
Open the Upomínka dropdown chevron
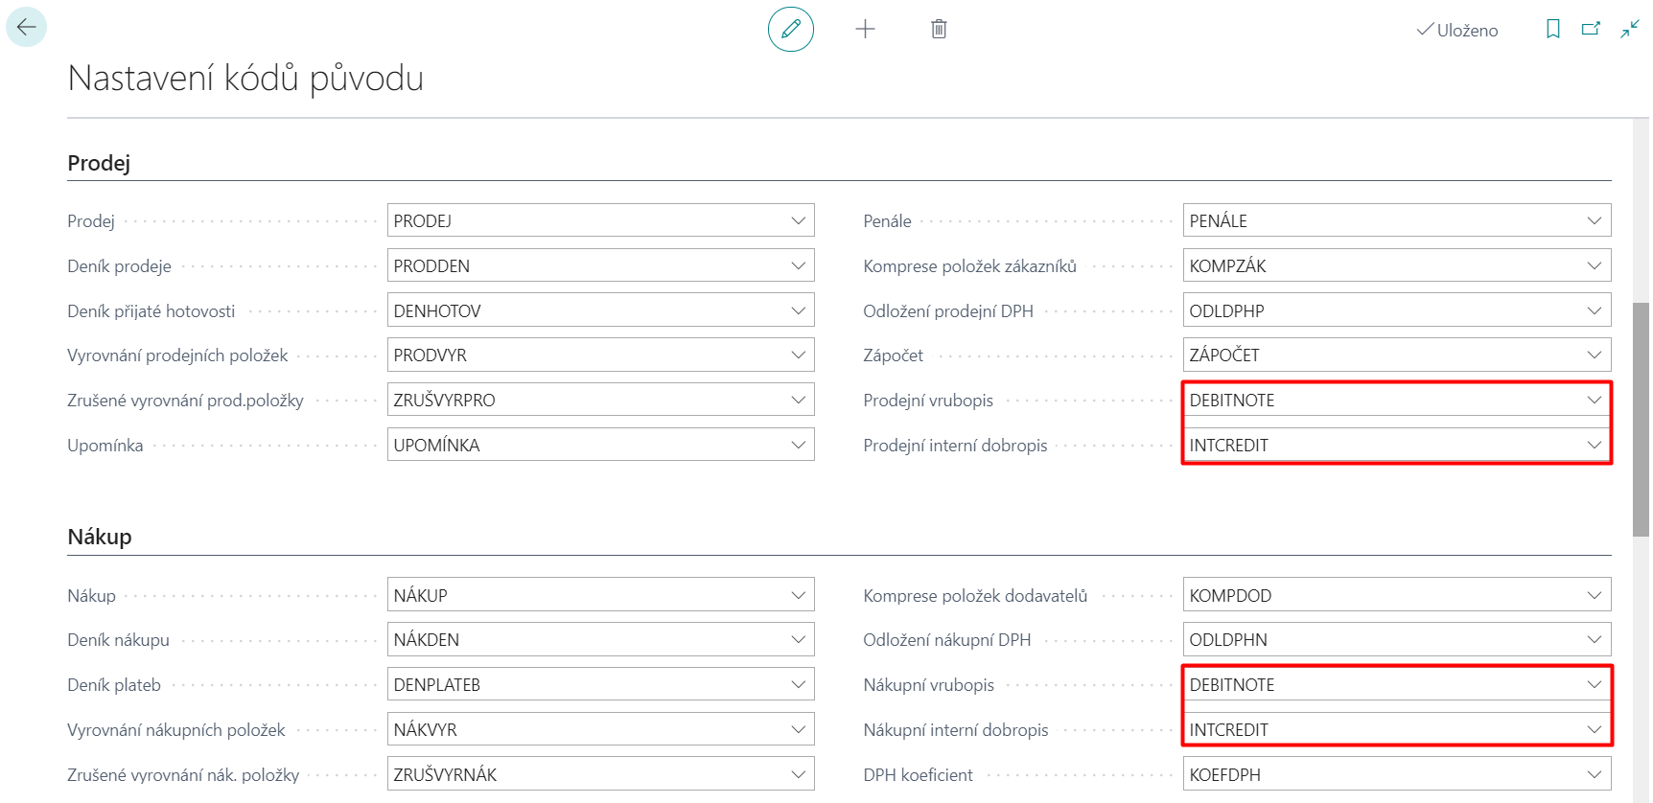tap(798, 445)
